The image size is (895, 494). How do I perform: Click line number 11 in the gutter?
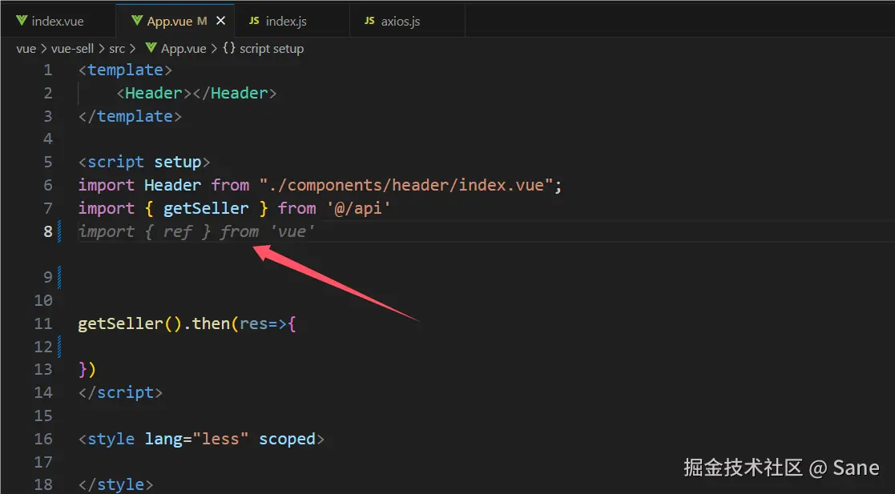[x=43, y=324]
